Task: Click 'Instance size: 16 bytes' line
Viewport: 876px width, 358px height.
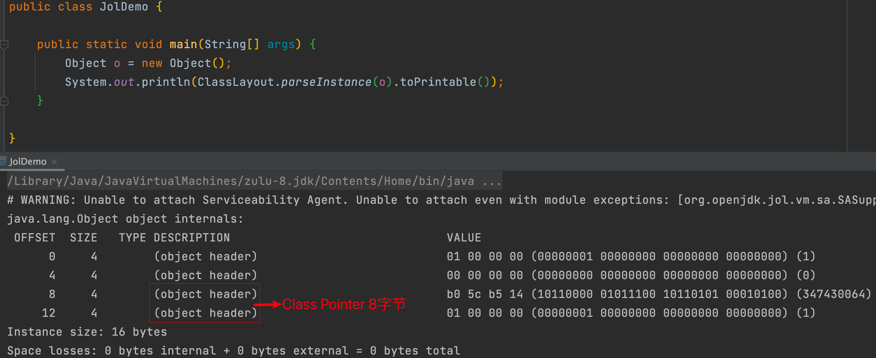Action: coord(87,332)
